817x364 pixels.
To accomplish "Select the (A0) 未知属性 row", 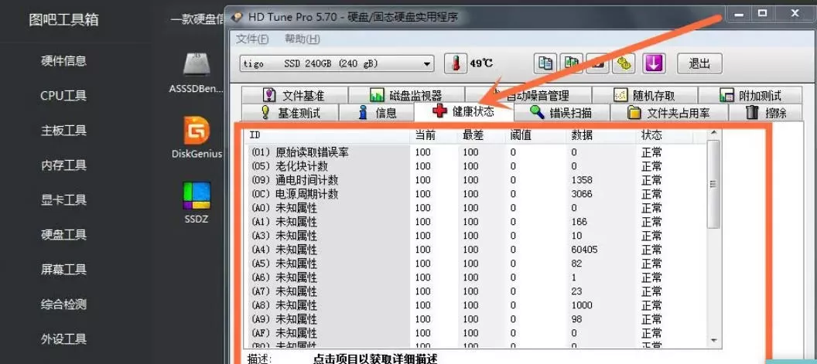I will (477, 208).
